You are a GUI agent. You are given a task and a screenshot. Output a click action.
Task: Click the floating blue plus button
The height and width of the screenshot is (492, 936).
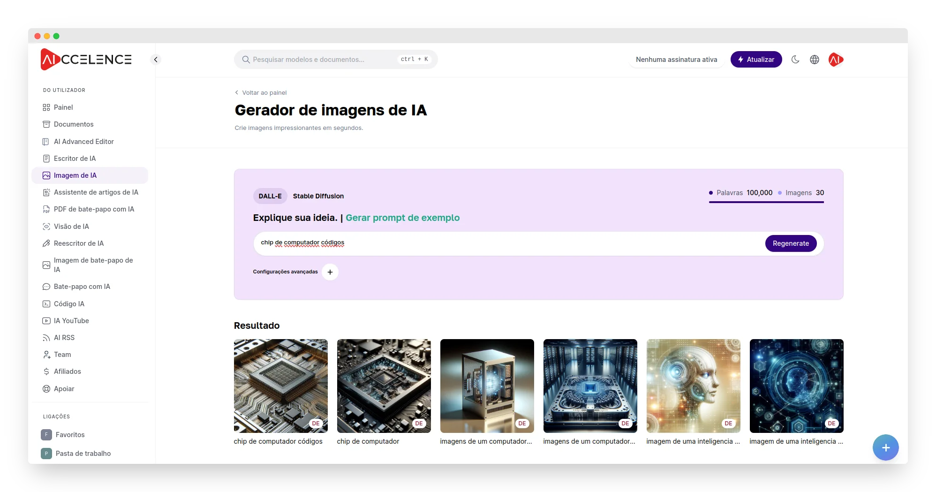[885, 447]
